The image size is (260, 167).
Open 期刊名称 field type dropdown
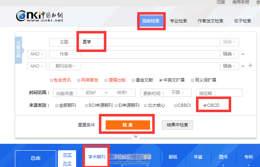[65, 66]
